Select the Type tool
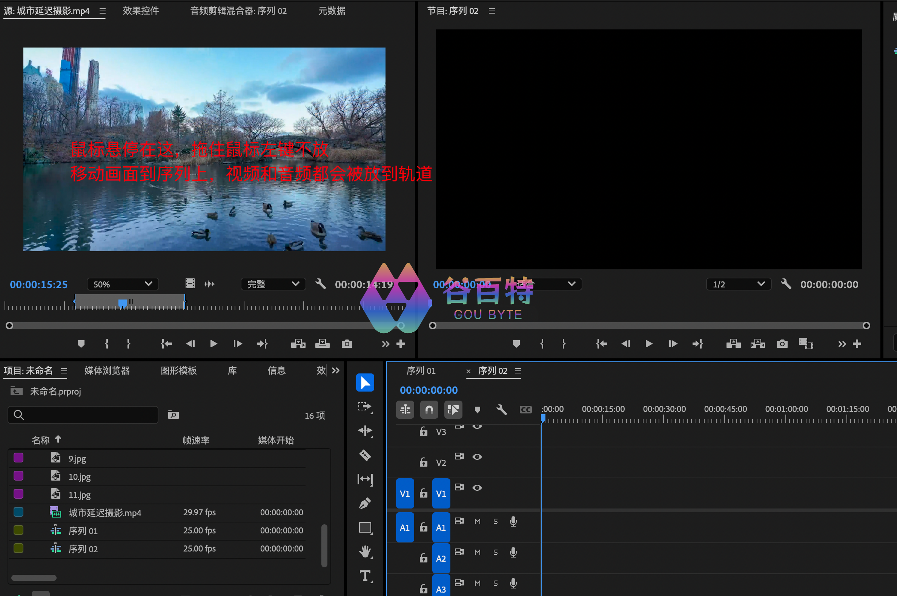 click(x=365, y=576)
